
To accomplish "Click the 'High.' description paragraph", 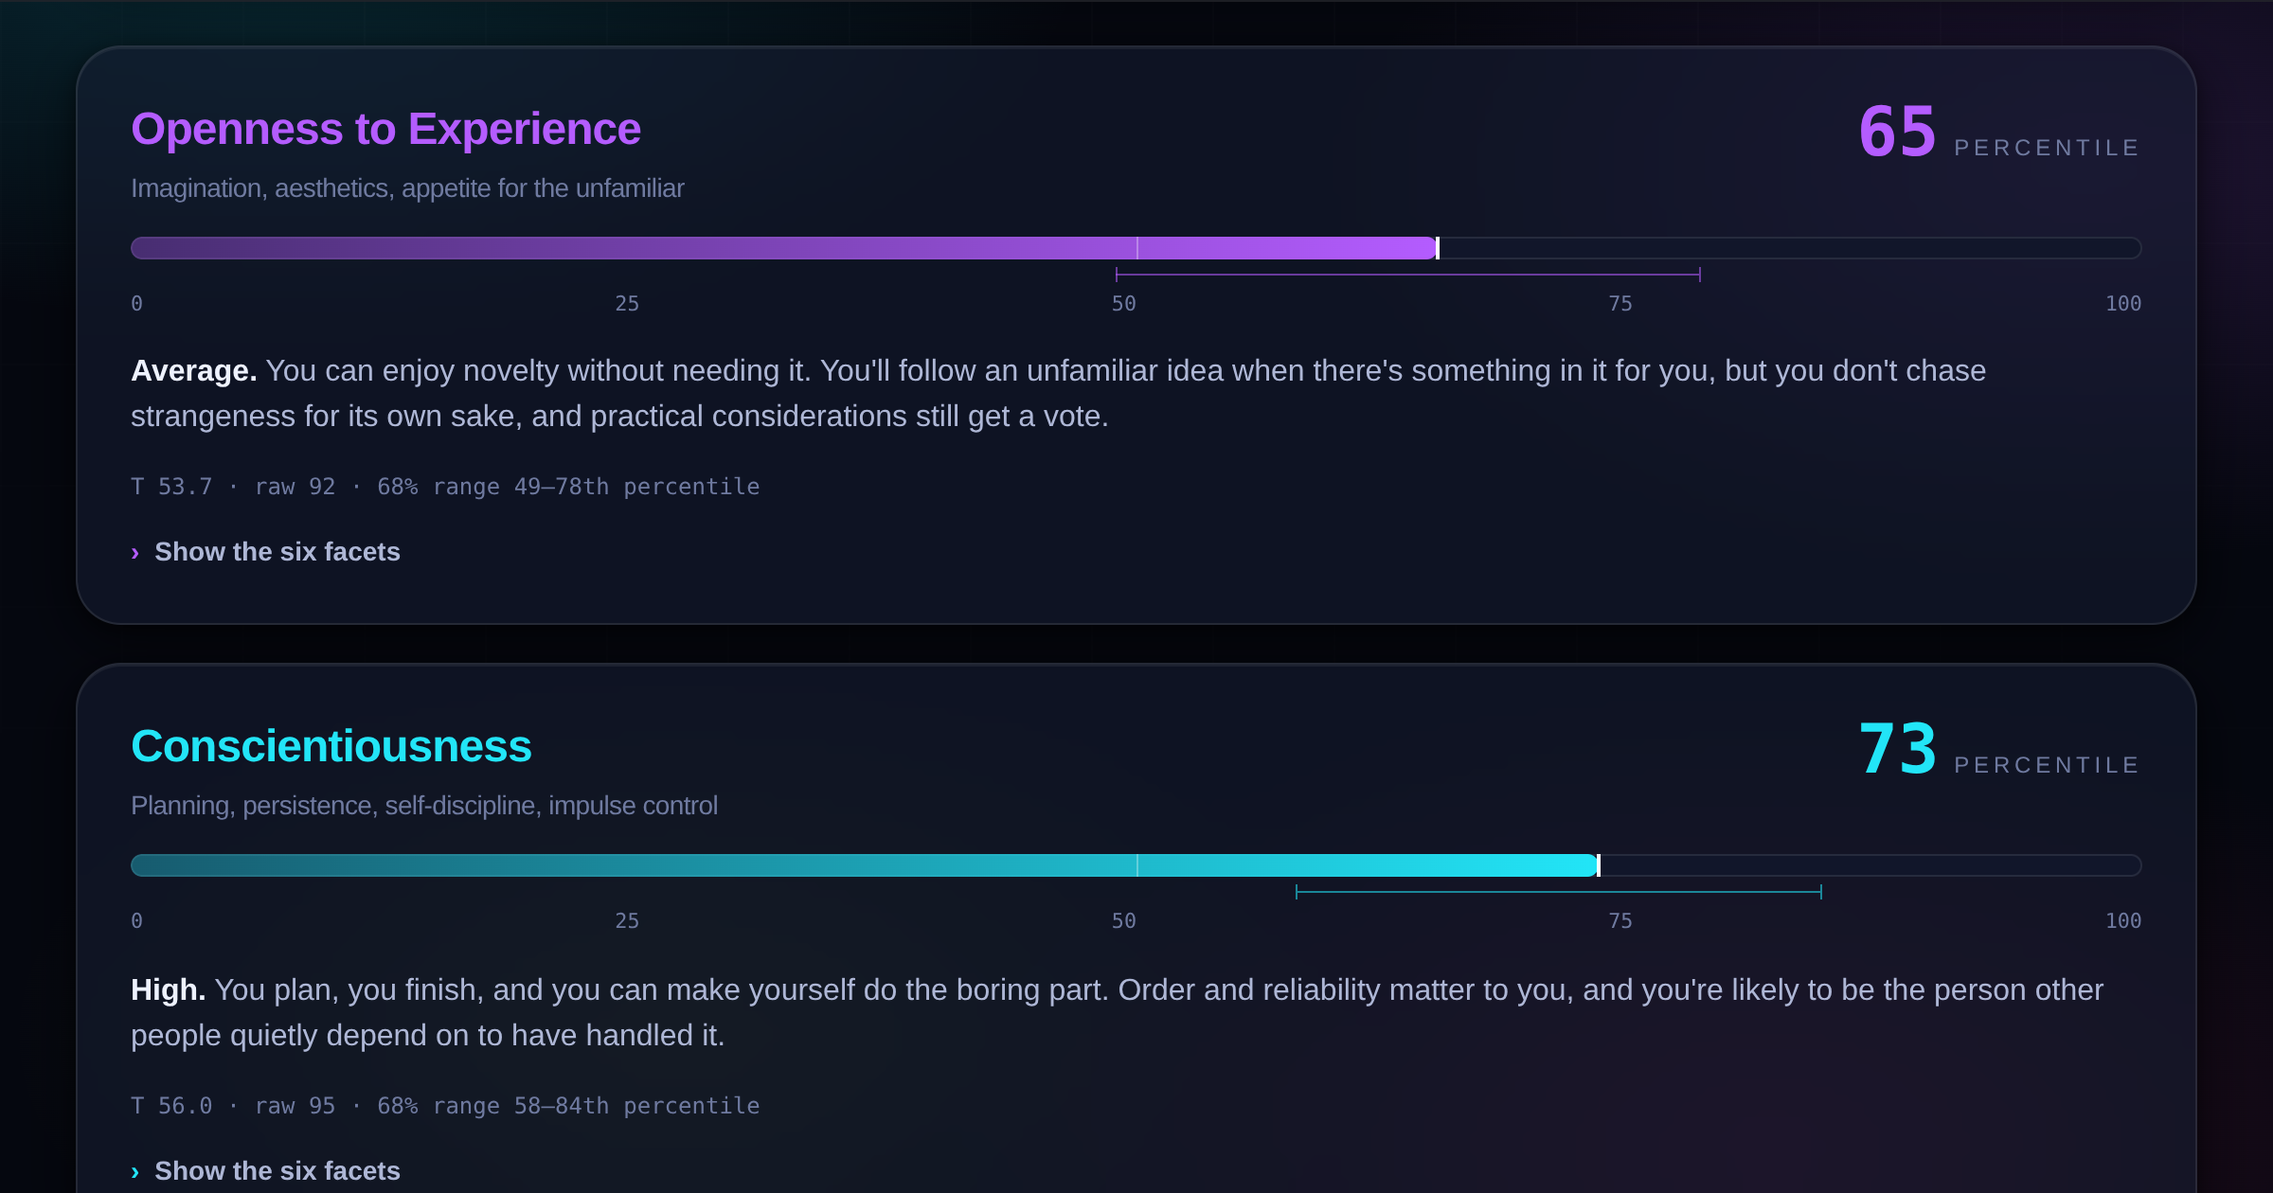I will pos(1118,1012).
